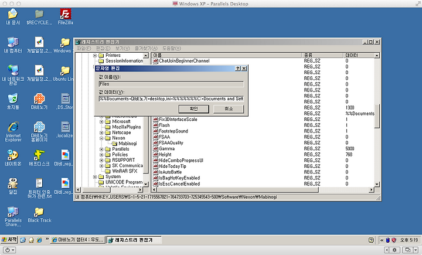Collapse the Nexon registry key
Viewport: 422px width, 255px height.
click(101, 138)
